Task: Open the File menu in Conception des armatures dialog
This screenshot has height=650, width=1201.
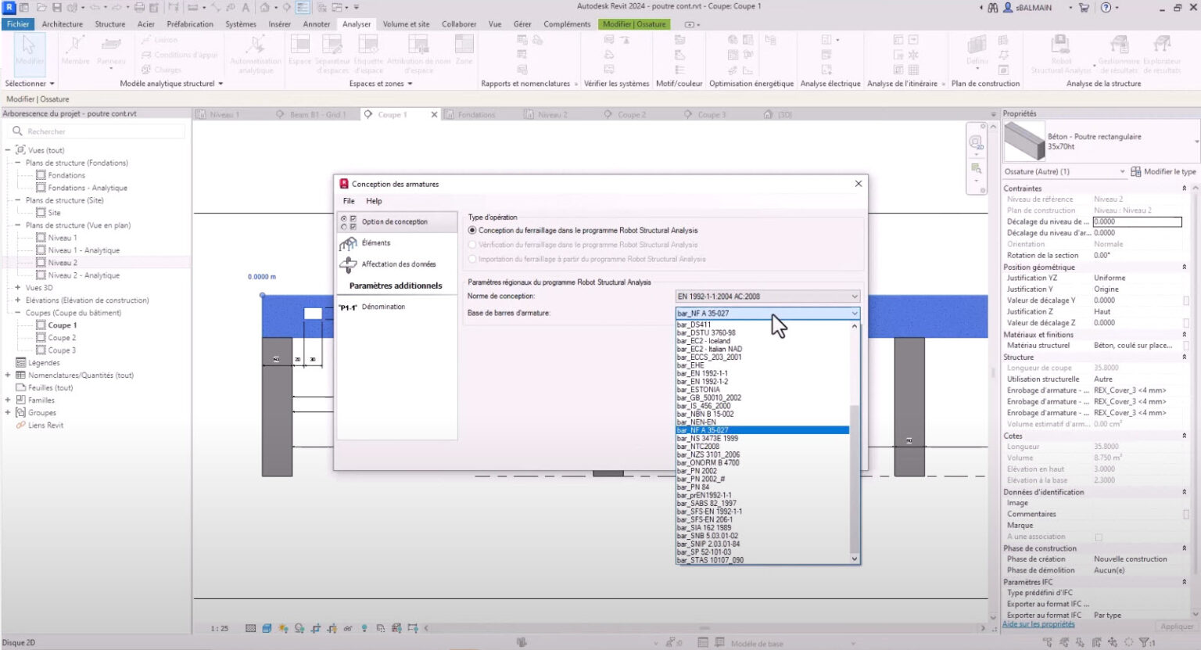Action: point(348,200)
